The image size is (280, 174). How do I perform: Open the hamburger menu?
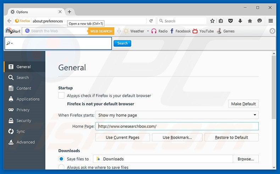[x=271, y=21]
